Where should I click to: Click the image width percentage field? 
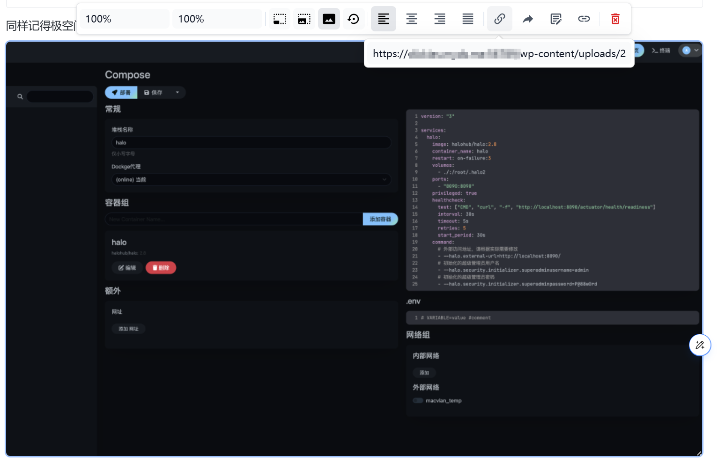(x=124, y=19)
